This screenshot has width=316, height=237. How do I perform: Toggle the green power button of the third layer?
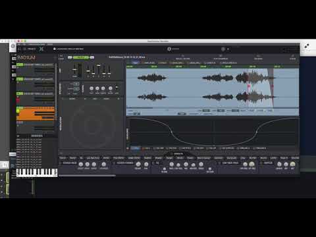(x=20, y=93)
